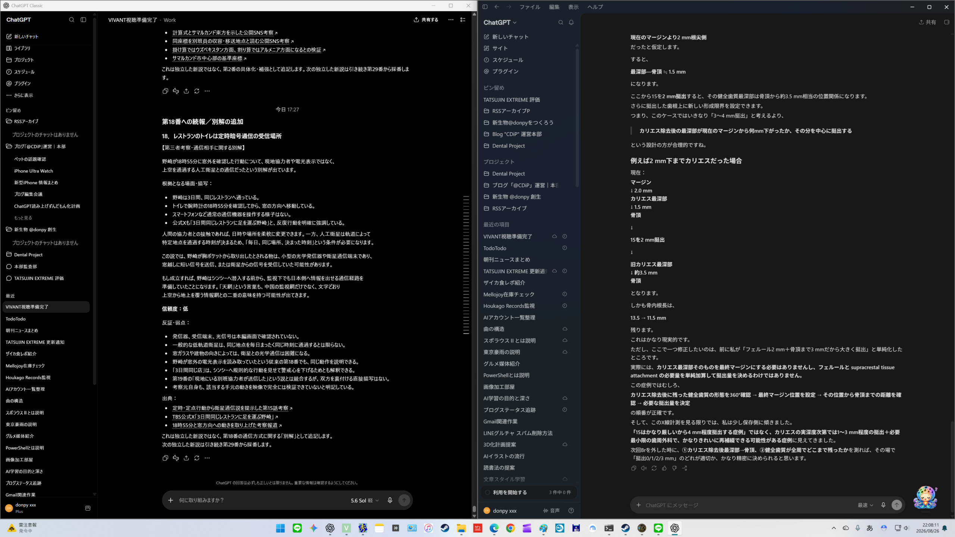This screenshot has width=955, height=537.
Task: Open the ファイル menu
Action: 530,7
